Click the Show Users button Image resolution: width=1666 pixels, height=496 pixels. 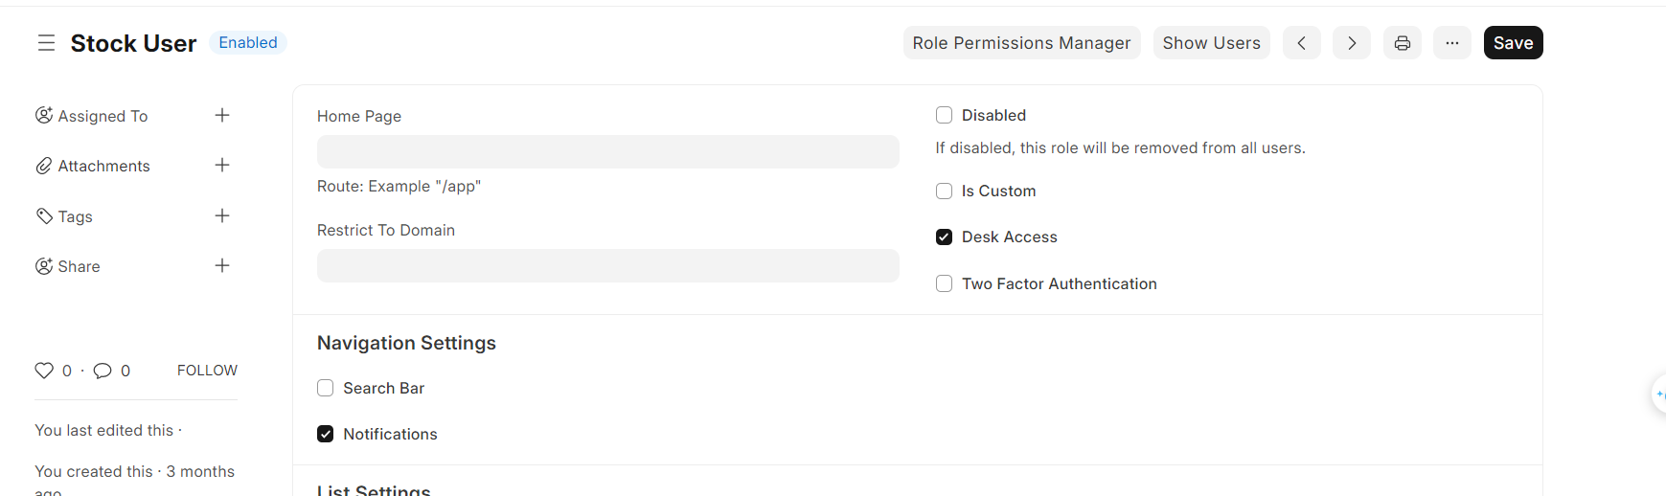tap(1211, 43)
